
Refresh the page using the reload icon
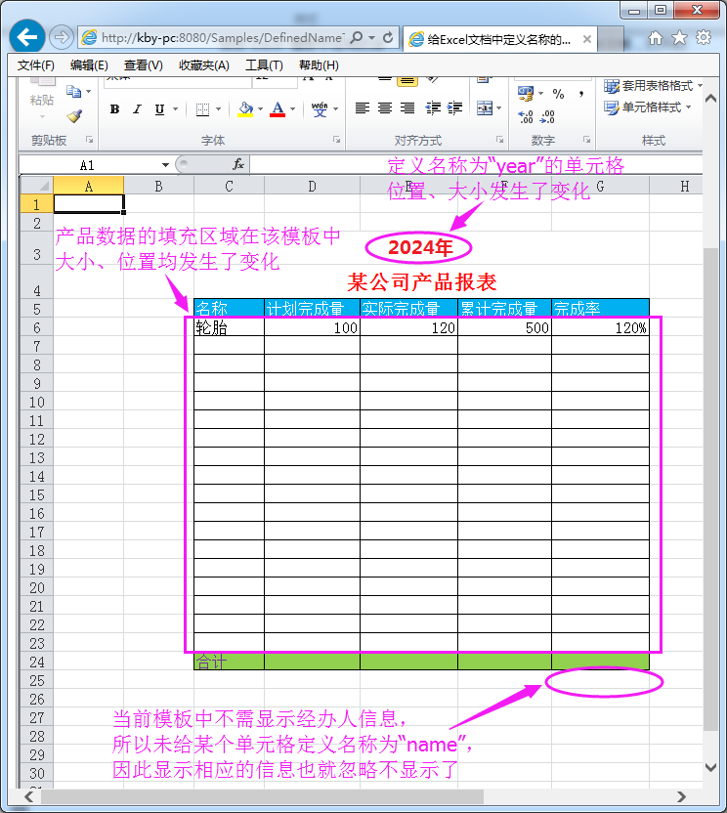(388, 37)
